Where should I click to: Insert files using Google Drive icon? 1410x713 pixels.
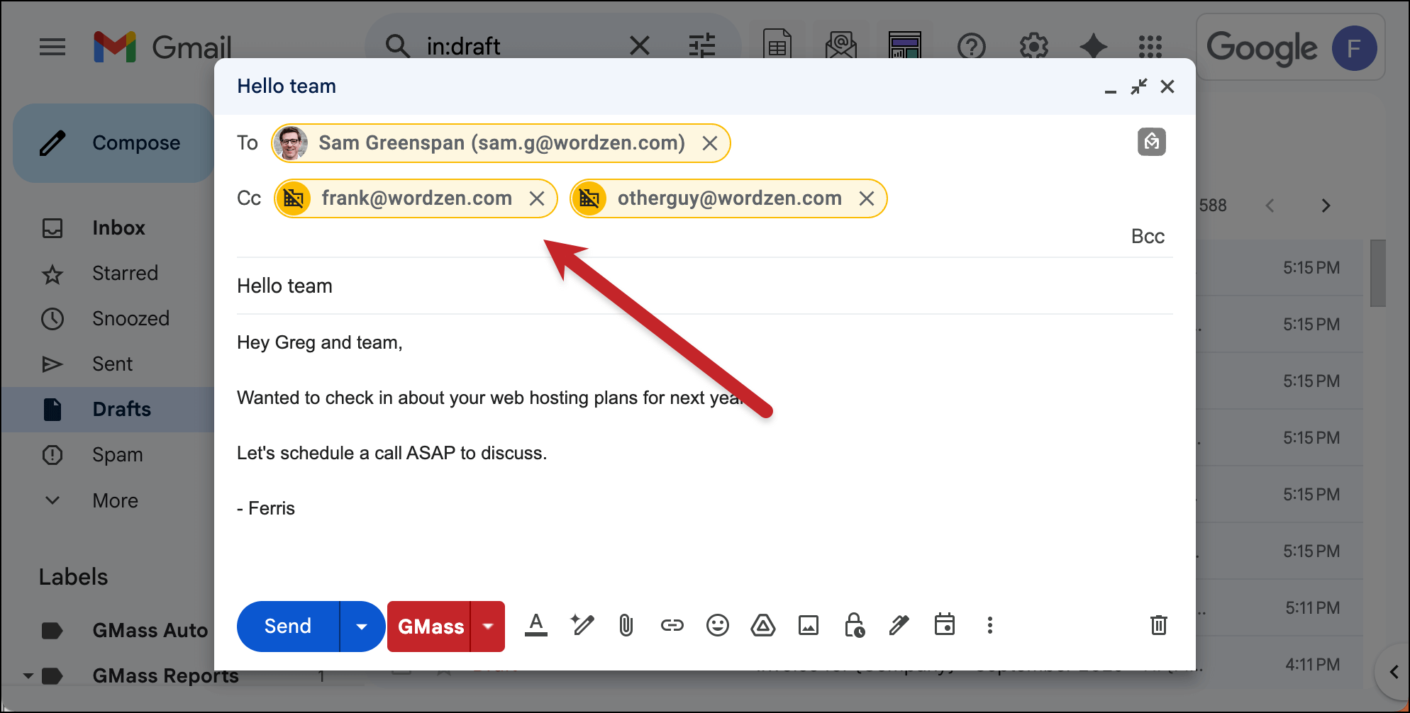[762, 626]
